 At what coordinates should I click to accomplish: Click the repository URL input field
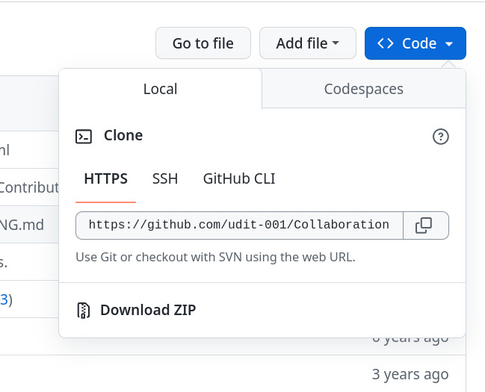coord(239,225)
